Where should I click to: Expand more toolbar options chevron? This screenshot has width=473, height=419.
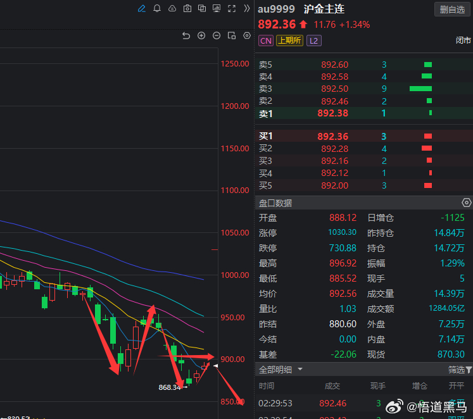click(247, 8)
